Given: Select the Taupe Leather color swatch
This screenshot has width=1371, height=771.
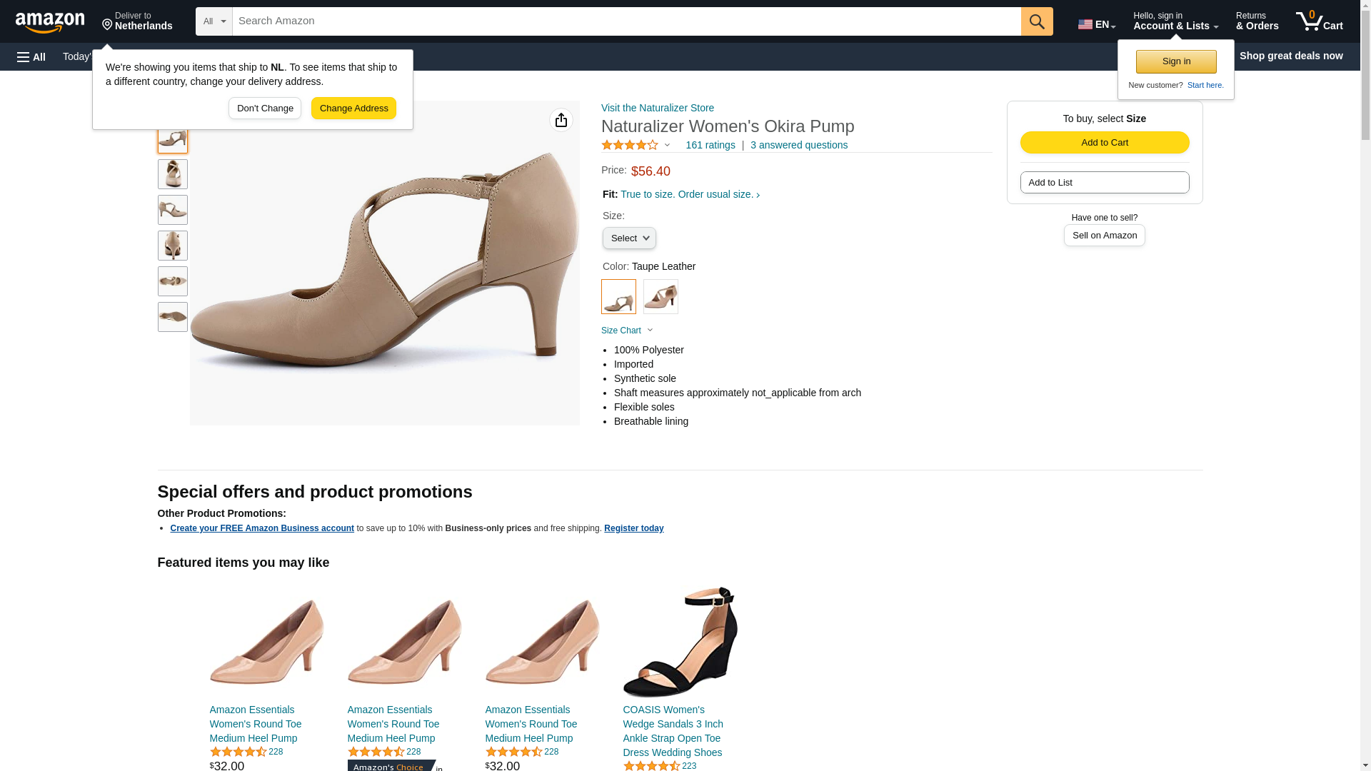Looking at the screenshot, I should [x=618, y=296].
